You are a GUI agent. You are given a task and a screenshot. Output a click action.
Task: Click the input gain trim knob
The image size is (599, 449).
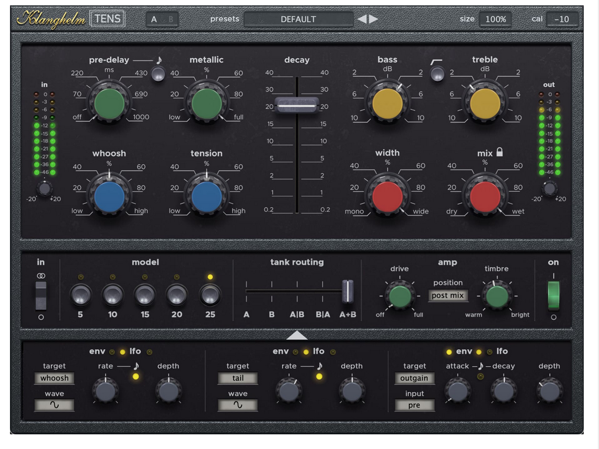click(x=45, y=188)
